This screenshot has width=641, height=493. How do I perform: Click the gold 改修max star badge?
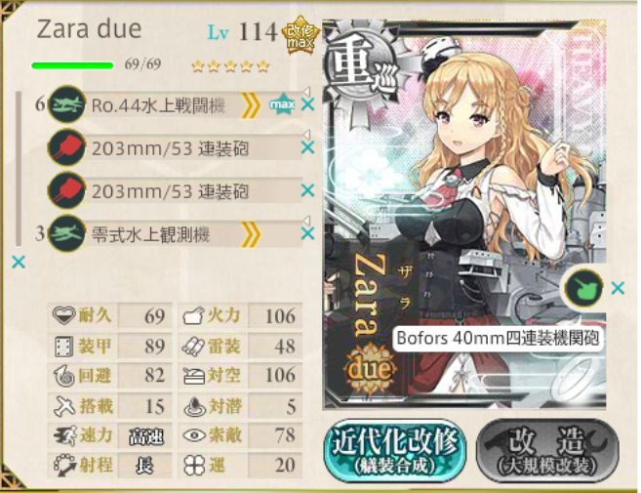(300, 36)
